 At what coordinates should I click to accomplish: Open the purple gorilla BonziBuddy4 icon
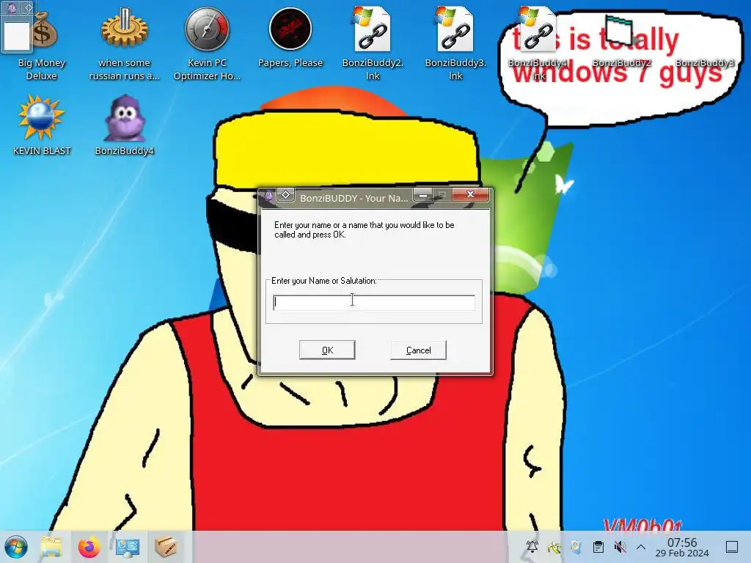point(124,125)
